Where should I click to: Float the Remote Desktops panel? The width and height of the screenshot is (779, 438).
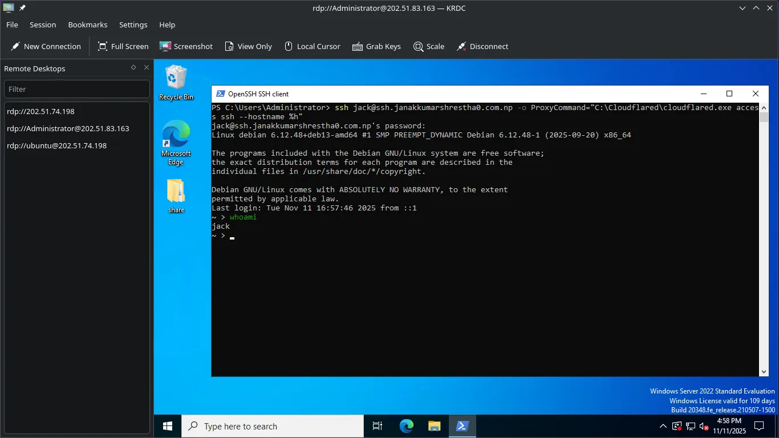pyautogui.click(x=133, y=67)
